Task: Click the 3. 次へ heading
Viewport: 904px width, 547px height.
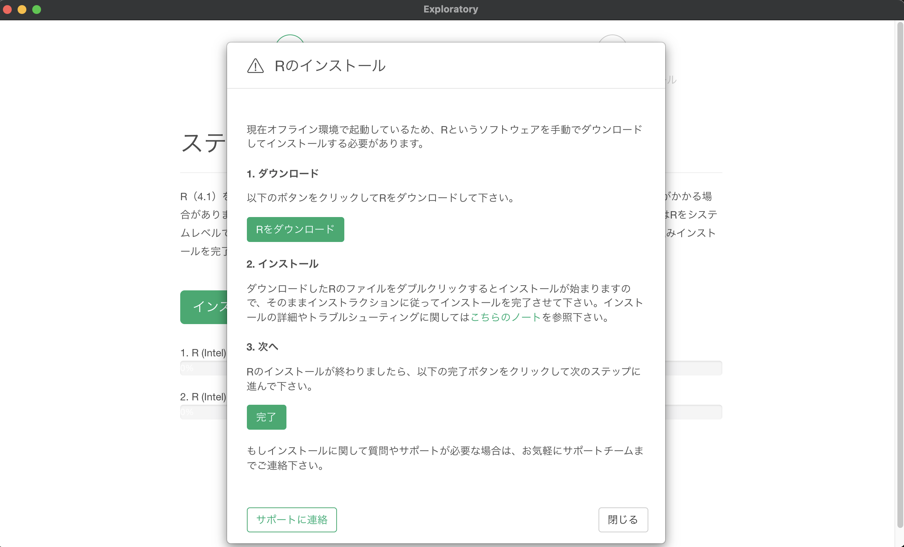Action: [262, 347]
